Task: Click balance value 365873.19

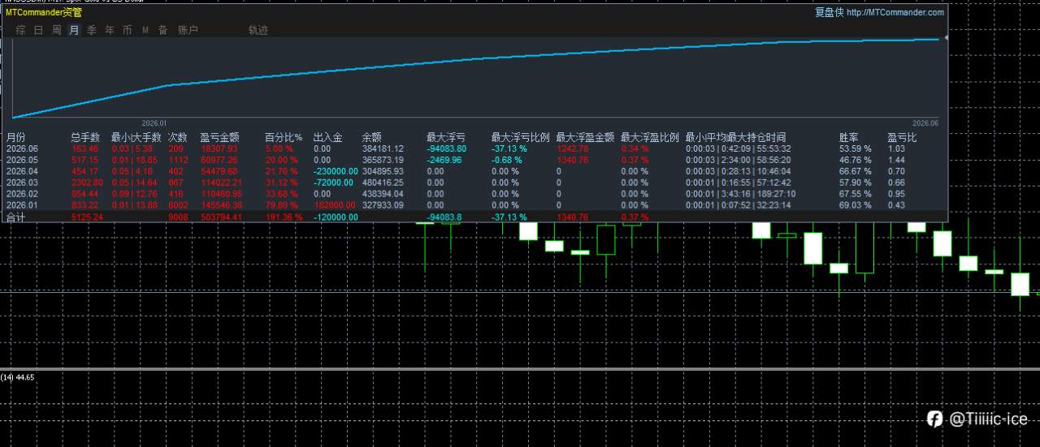Action: click(x=383, y=160)
